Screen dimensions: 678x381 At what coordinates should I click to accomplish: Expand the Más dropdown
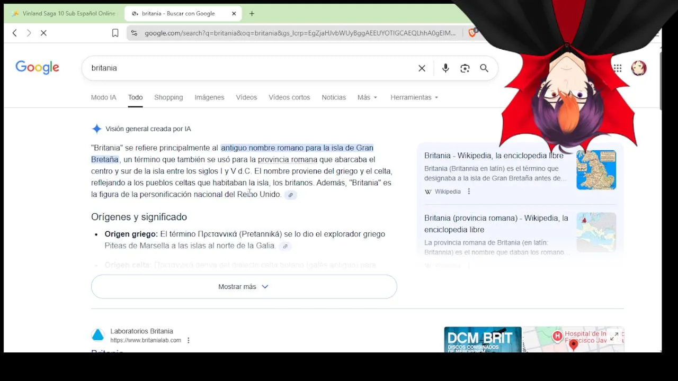(x=367, y=97)
